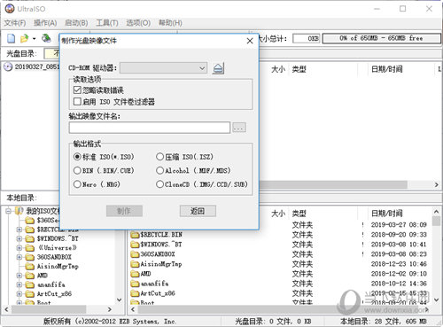
Task: Open the 文件(F) menu
Action: coord(15,23)
